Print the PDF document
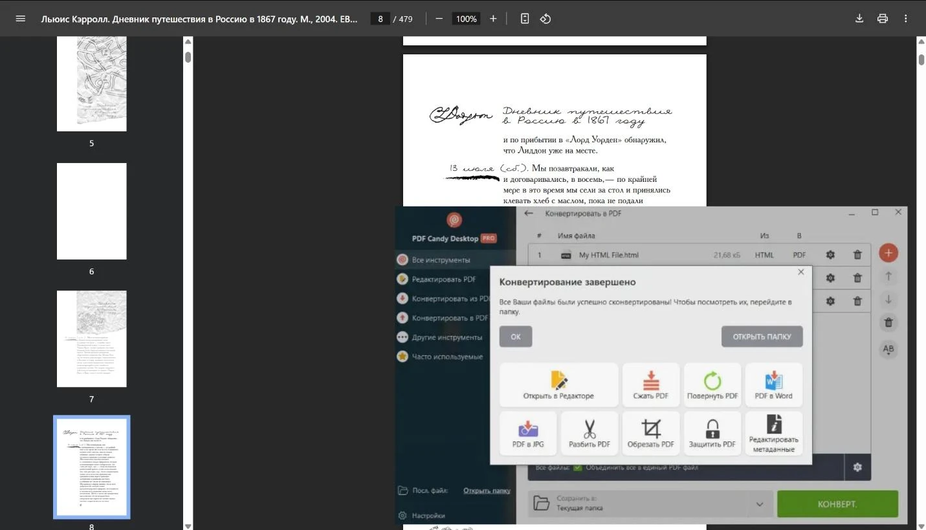The height and width of the screenshot is (530, 926). [883, 19]
